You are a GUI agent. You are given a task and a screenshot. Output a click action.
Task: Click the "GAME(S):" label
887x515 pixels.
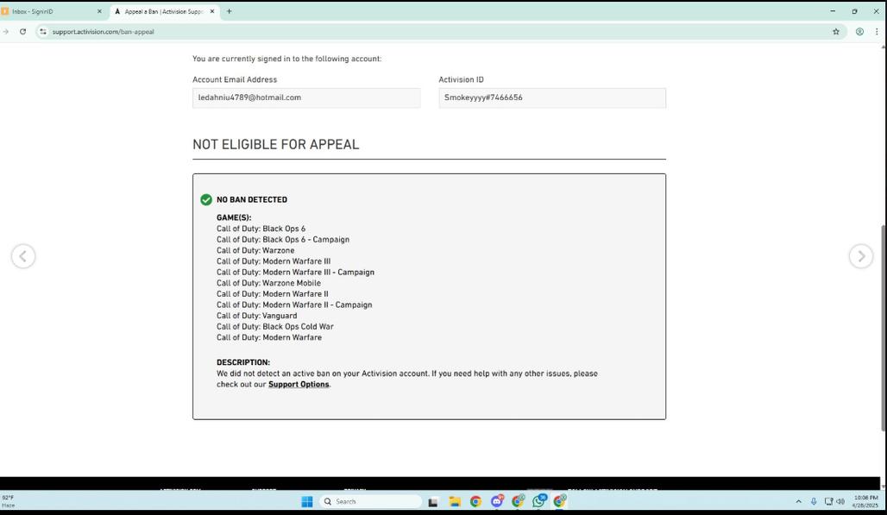234,217
